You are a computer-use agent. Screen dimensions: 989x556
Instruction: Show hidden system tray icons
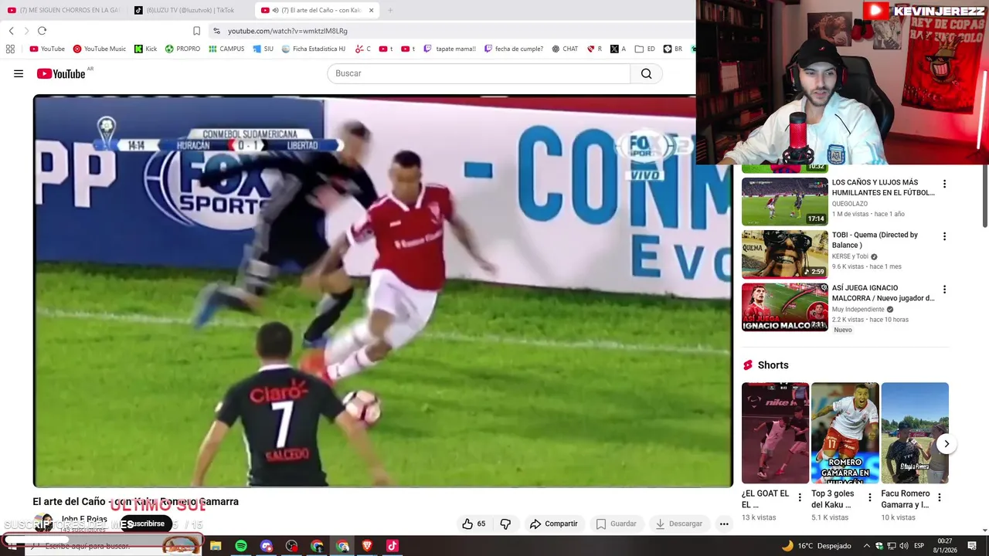866,546
